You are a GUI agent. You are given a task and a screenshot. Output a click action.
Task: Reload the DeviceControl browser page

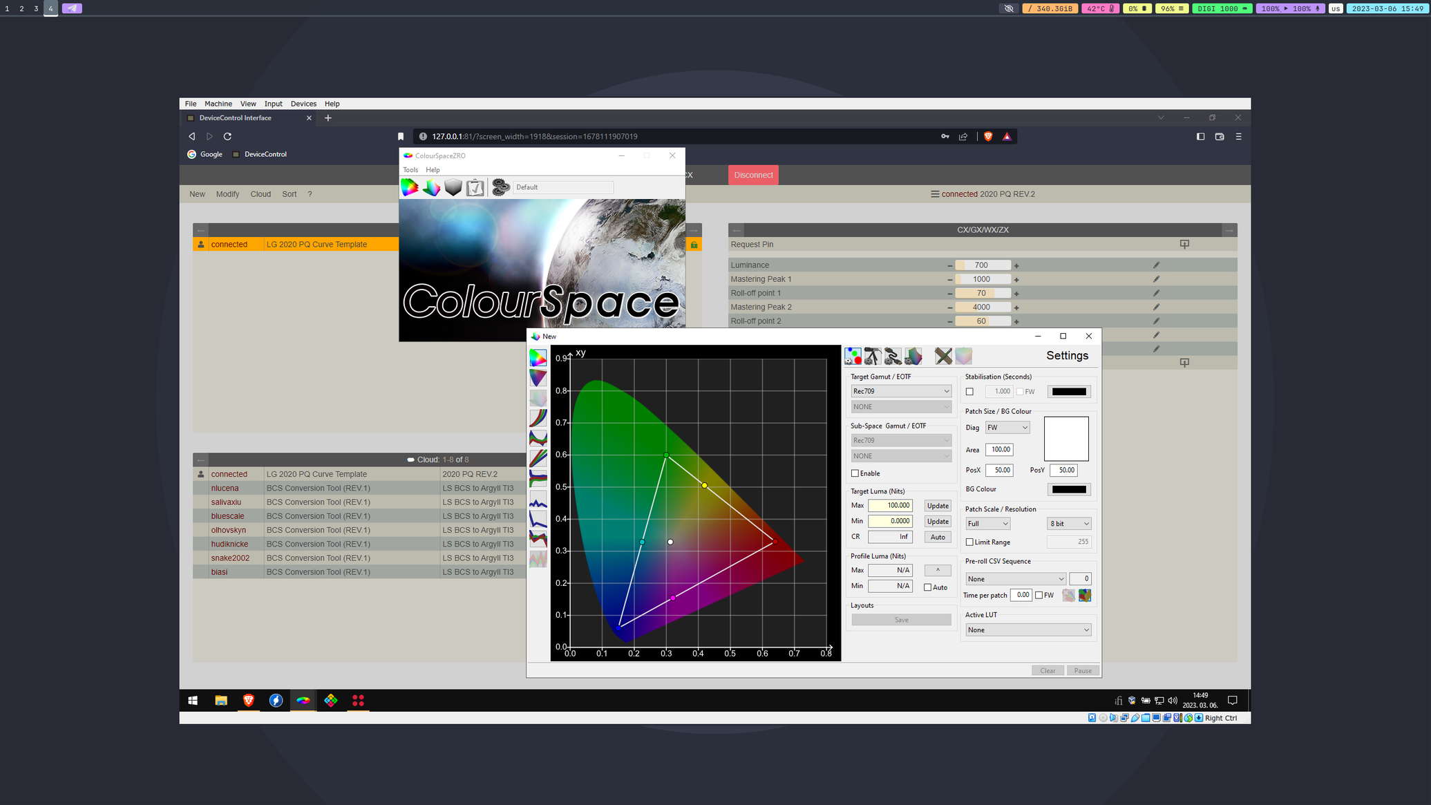click(x=227, y=136)
